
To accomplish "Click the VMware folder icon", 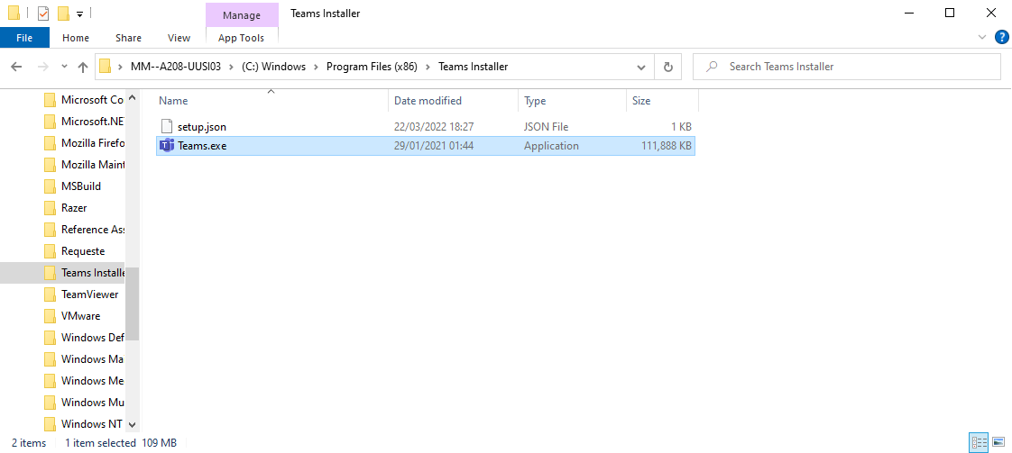I will click(x=50, y=316).
